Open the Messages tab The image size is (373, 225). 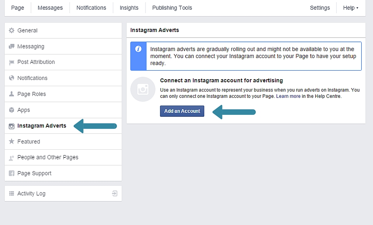click(50, 8)
